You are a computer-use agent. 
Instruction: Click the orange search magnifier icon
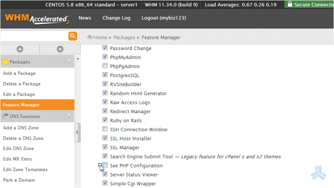73,36
